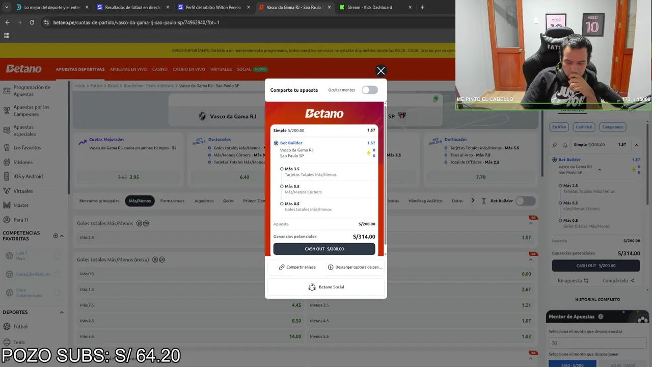Click the Tenis icon in sidebar
652x367 pixels.
tap(7, 342)
